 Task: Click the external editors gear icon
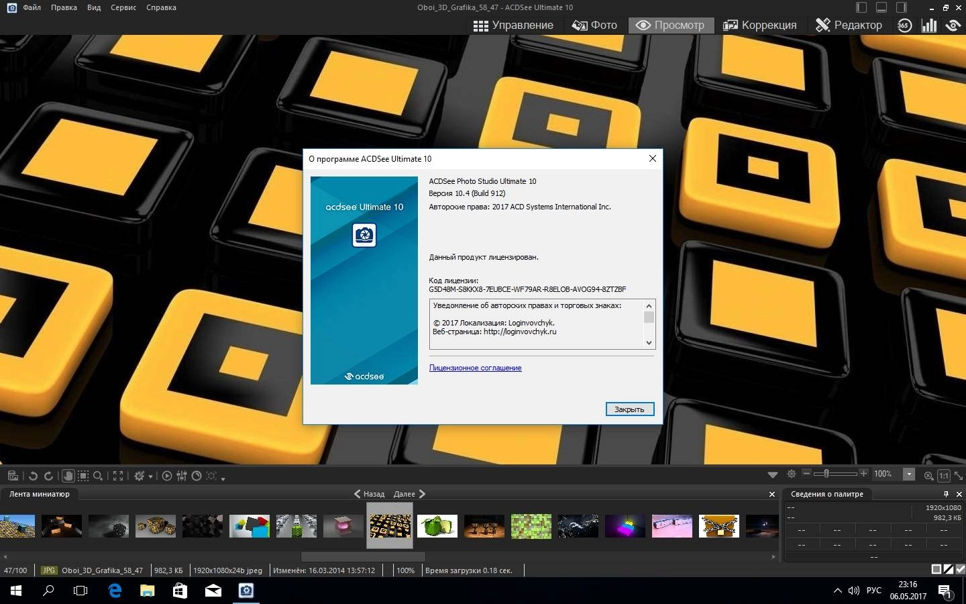click(x=140, y=476)
